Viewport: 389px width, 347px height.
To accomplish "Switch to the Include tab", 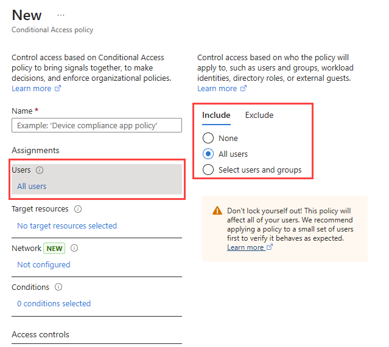I will (216, 115).
